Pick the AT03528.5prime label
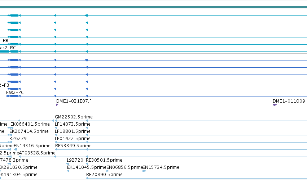307x180 pixels. point(37,153)
